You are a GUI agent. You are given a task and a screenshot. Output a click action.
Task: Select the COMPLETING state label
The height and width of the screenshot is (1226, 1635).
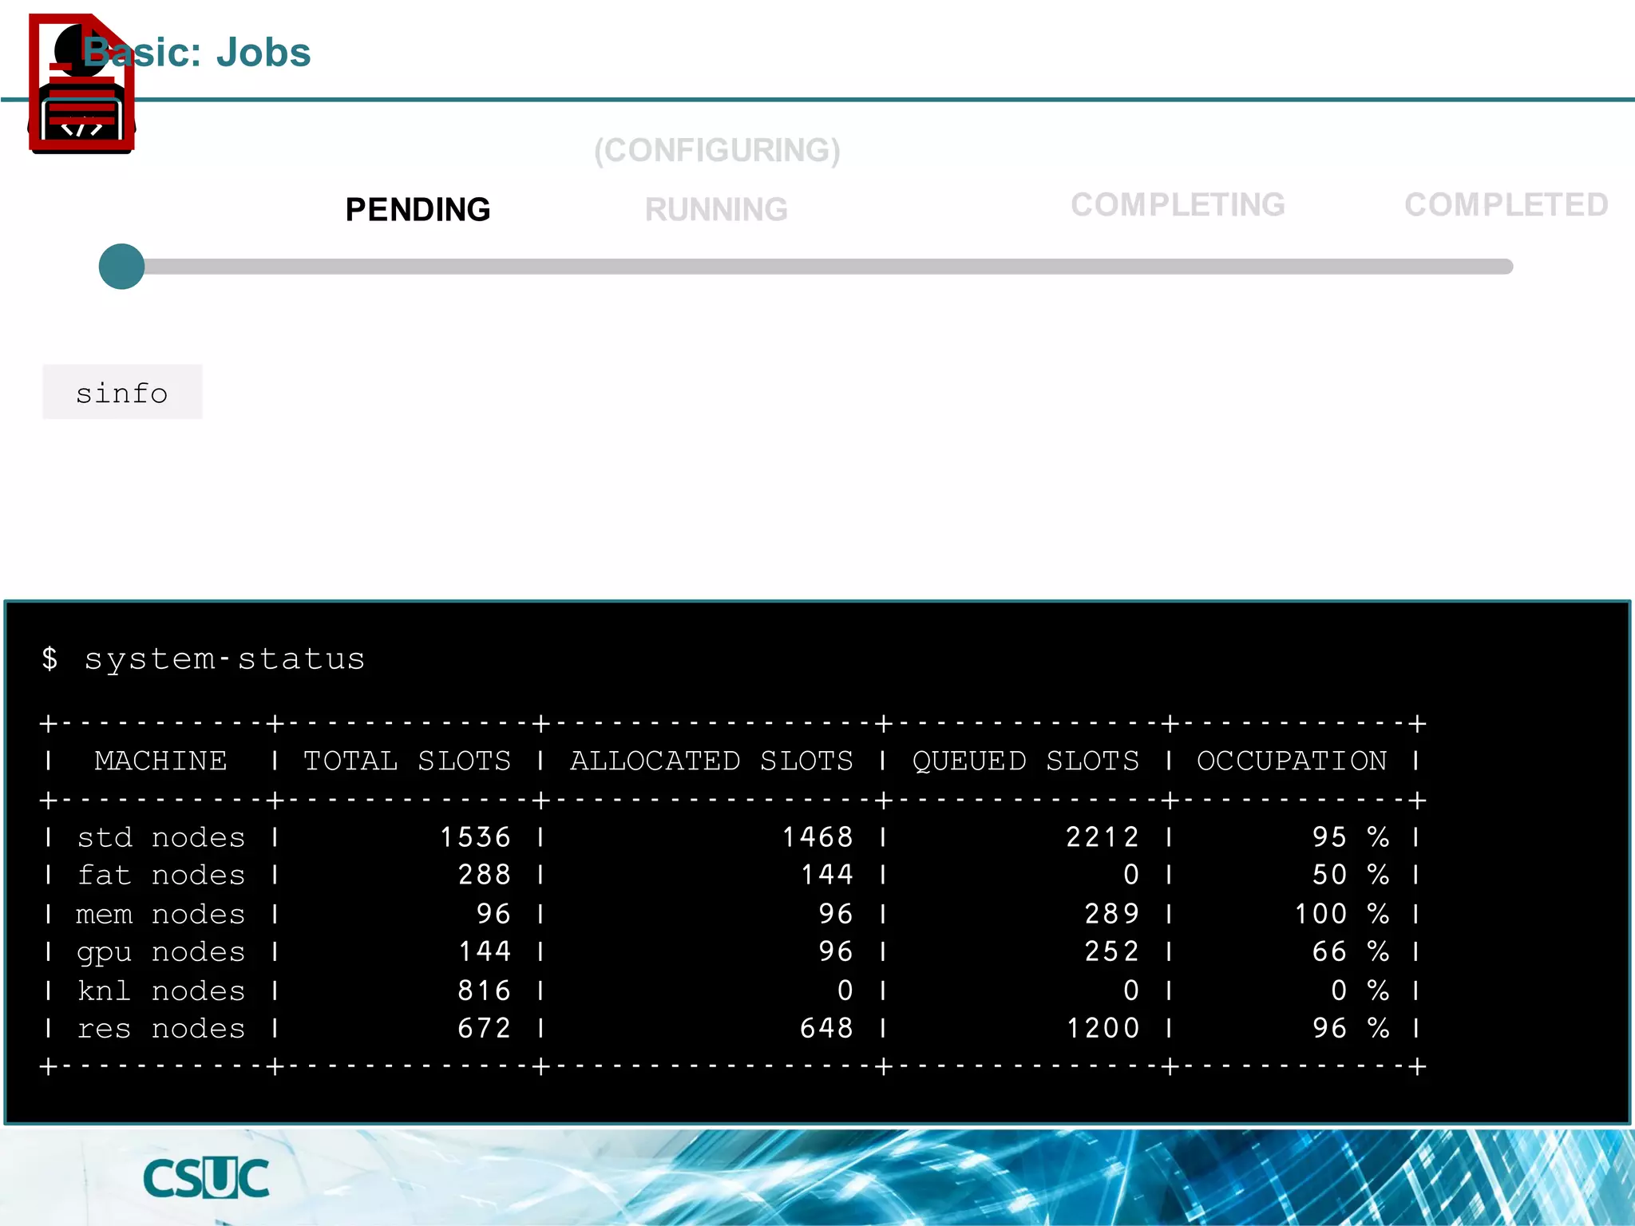(1178, 205)
